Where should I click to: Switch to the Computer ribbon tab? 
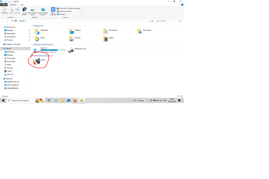(13, 5)
